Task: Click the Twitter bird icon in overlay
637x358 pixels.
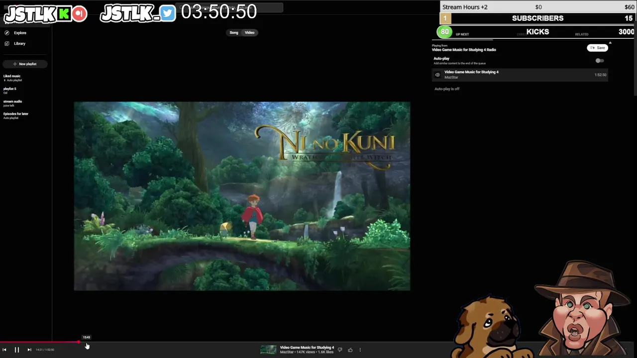Action: (x=168, y=13)
